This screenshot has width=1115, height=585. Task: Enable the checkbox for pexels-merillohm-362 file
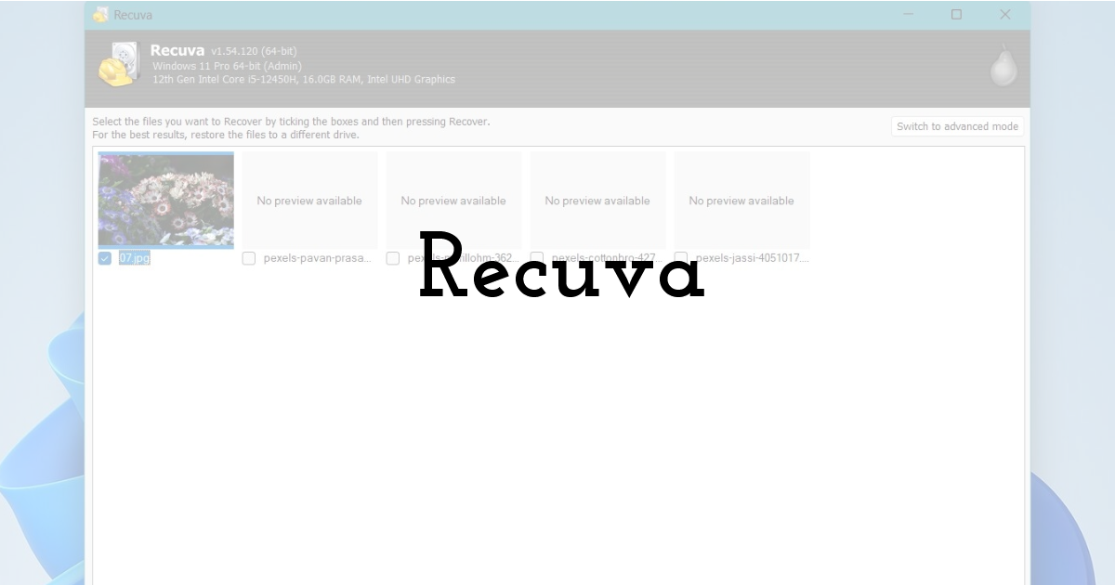392,258
